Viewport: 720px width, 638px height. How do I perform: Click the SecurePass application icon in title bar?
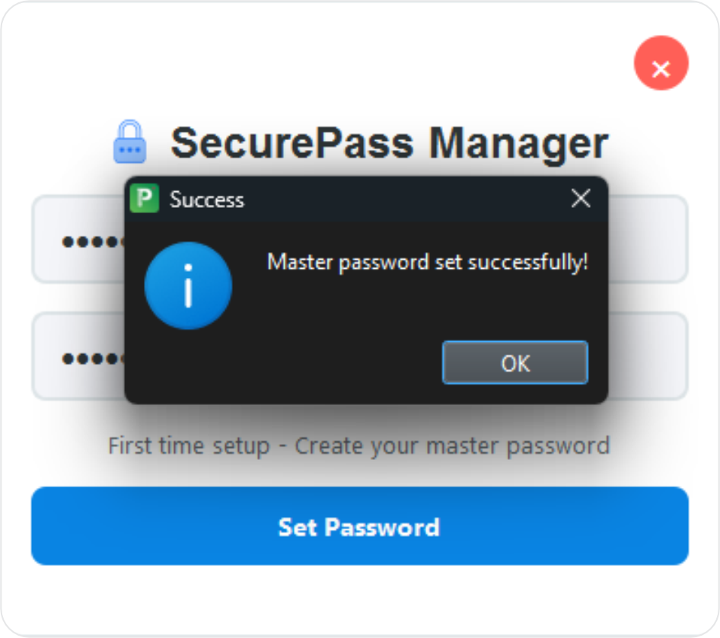click(145, 199)
